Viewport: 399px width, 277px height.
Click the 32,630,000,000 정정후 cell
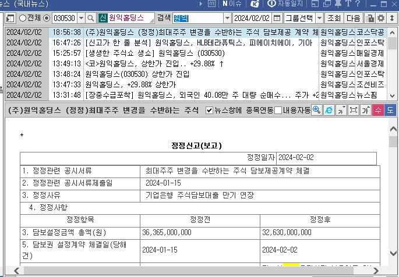tap(320, 233)
